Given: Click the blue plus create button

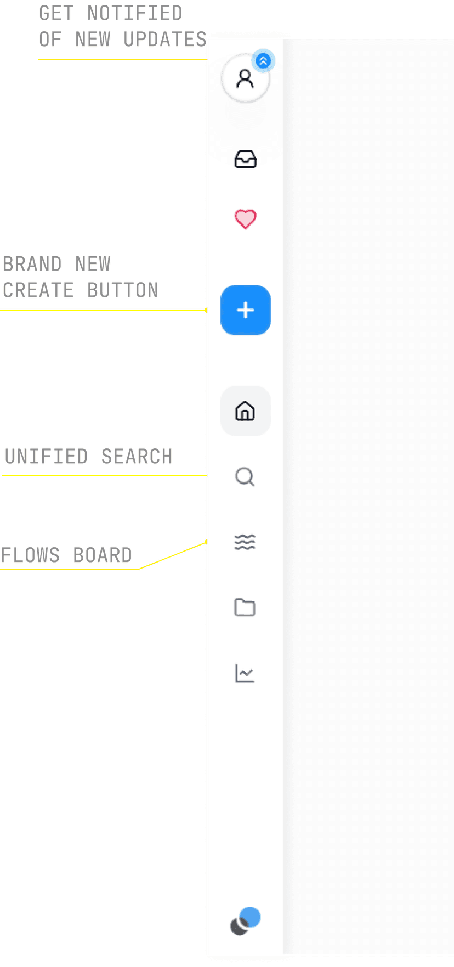Looking at the screenshot, I should point(245,310).
